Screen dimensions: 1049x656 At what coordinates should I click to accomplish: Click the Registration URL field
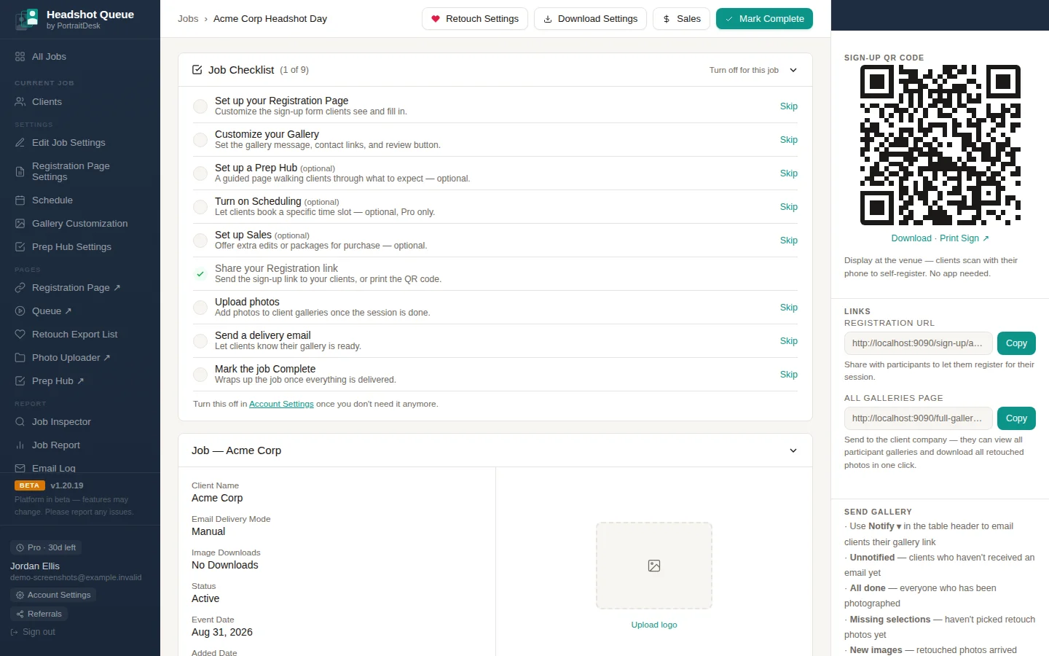click(x=918, y=343)
